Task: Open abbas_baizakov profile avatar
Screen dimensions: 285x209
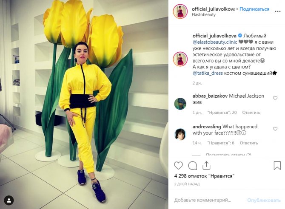Action: pyautogui.click(x=180, y=104)
